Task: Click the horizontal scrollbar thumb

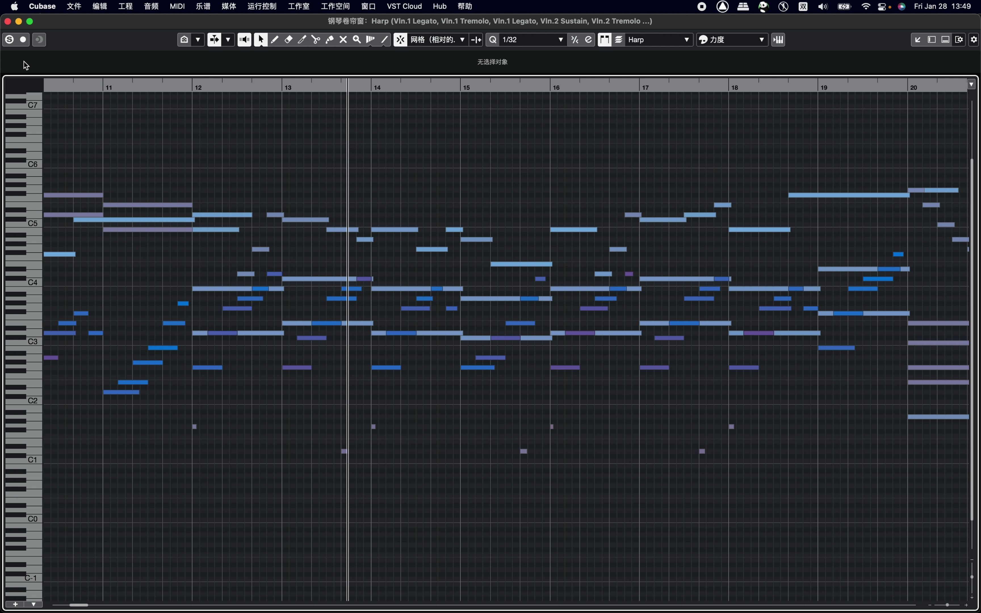Action: click(x=79, y=605)
